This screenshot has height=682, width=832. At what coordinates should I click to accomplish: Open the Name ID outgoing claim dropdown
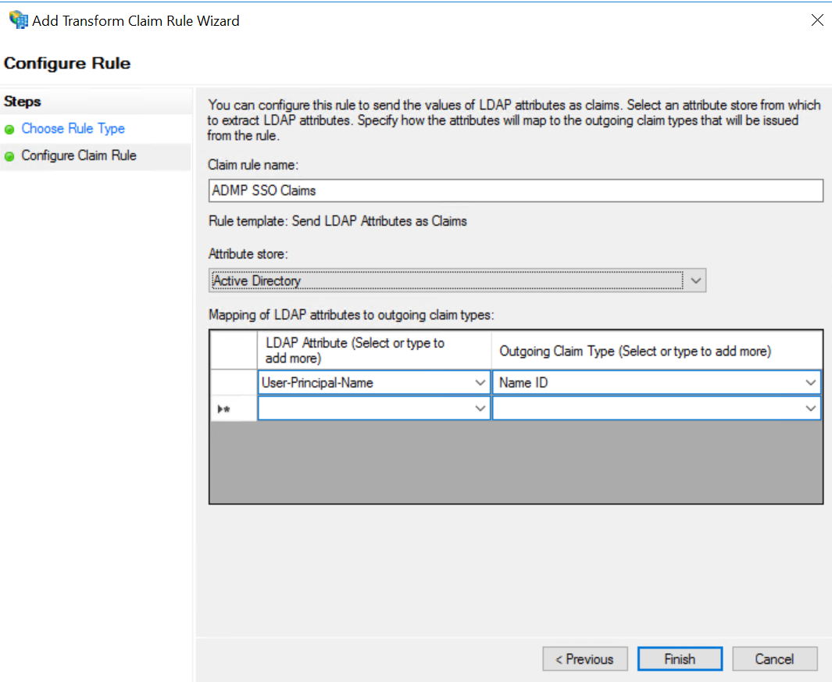811,383
